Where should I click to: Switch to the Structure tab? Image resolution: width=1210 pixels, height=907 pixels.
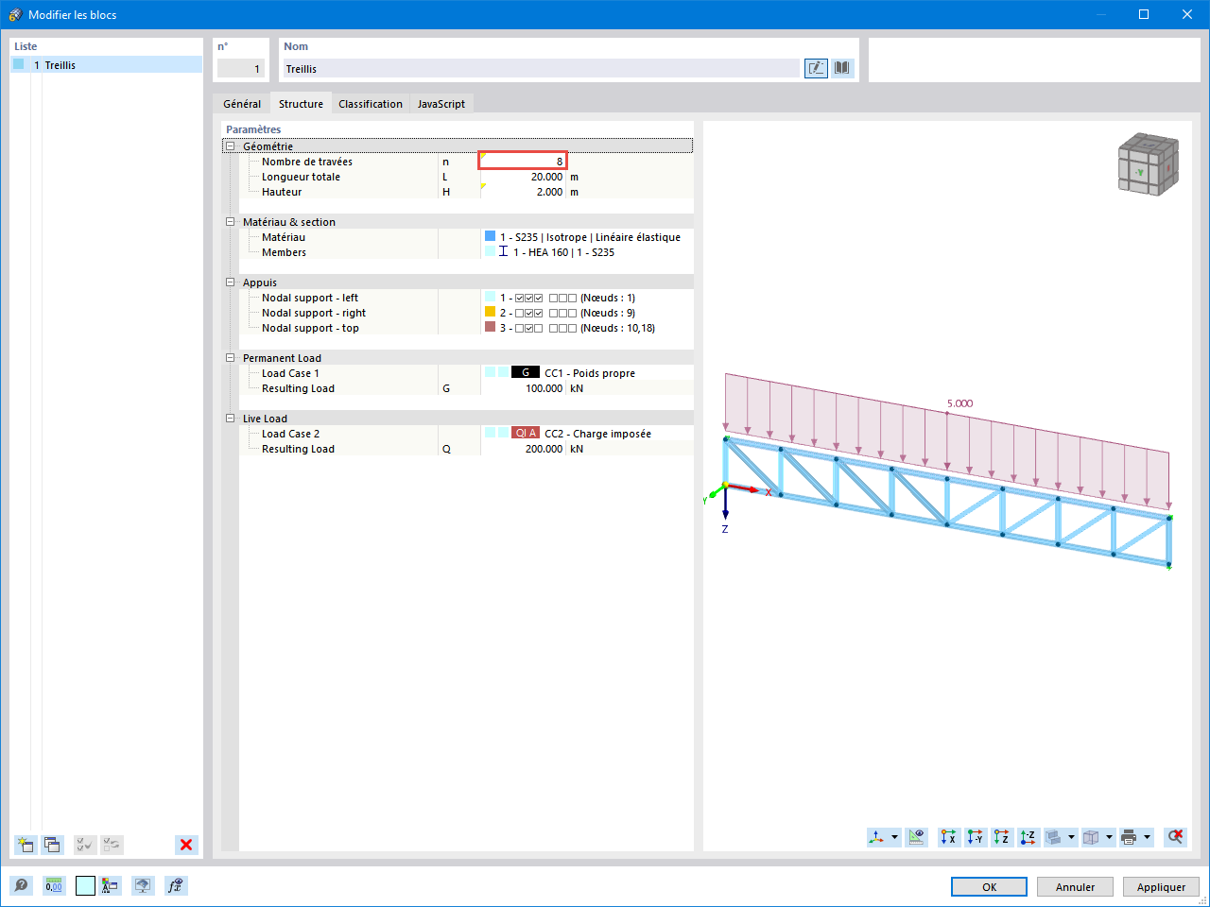point(301,104)
